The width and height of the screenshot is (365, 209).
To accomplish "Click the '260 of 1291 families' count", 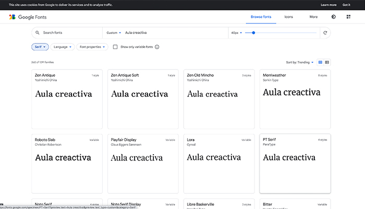I will click(x=43, y=62).
